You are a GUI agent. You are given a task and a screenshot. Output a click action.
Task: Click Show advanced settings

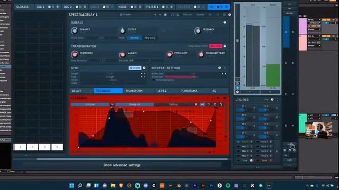pos(122,165)
